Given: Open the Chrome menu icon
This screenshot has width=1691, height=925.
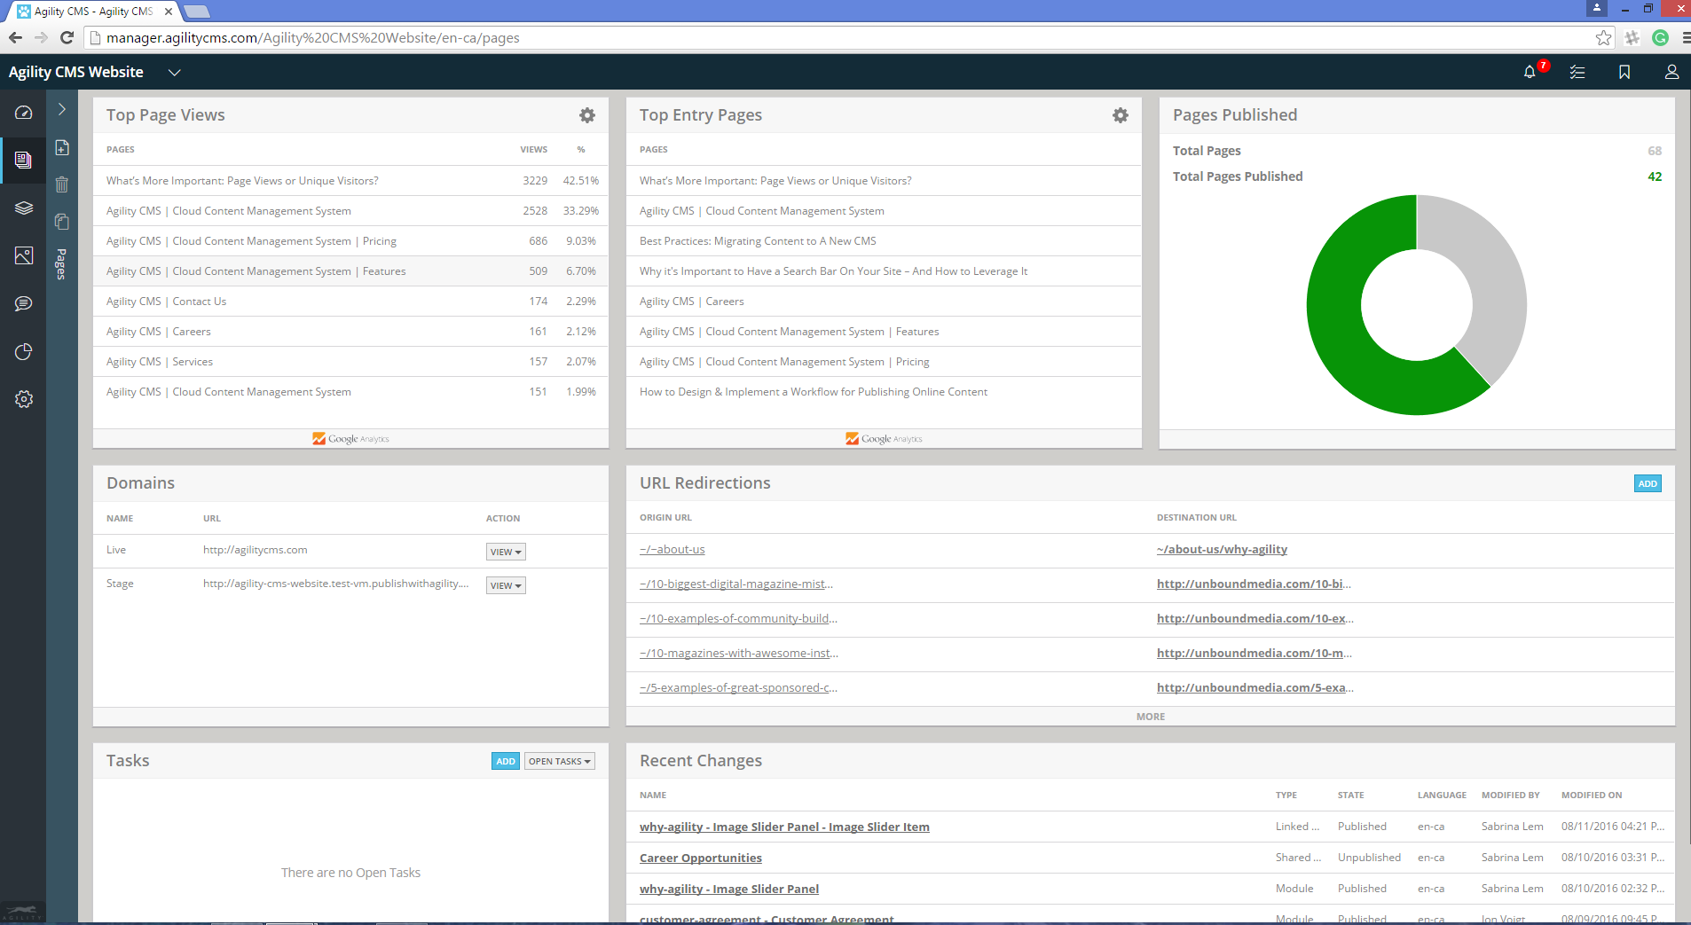Looking at the screenshot, I should coord(1685,38).
